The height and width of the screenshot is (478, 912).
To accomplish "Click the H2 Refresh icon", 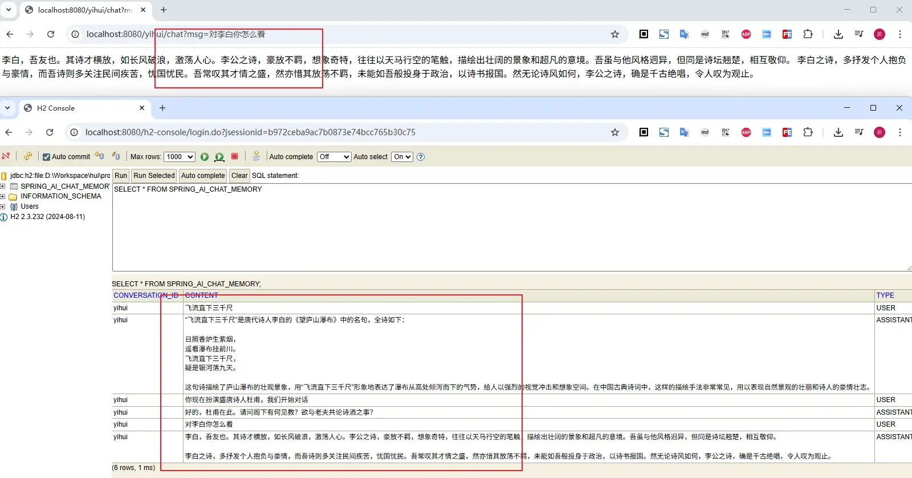I will pyautogui.click(x=27, y=156).
